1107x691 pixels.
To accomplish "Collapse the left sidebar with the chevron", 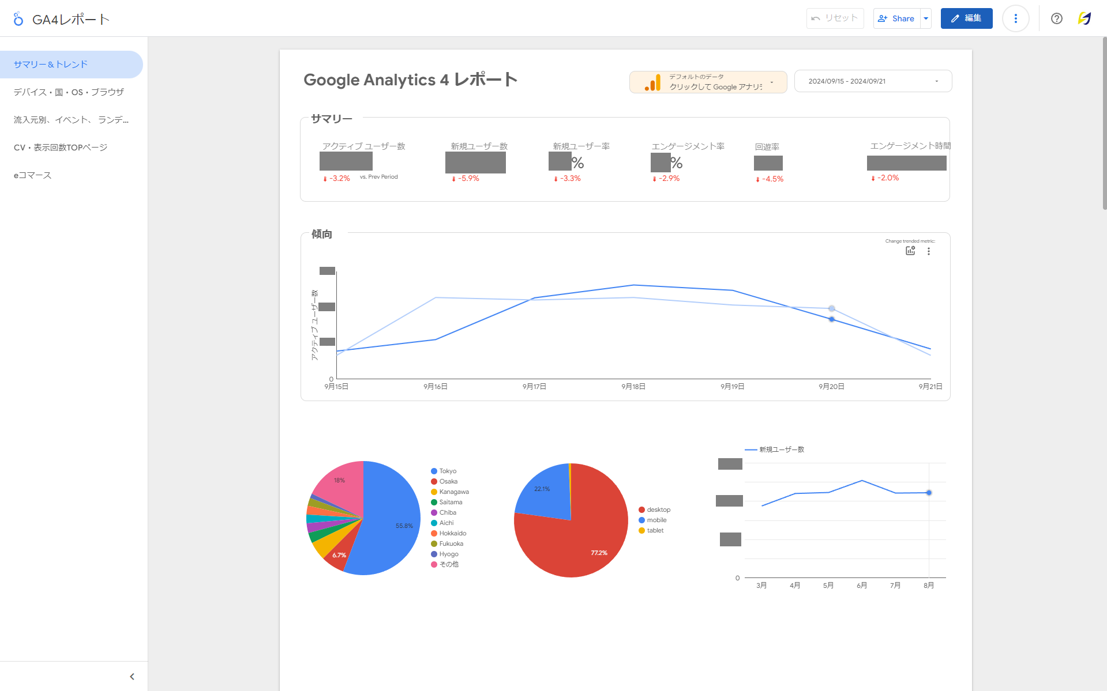I will [132, 676].
